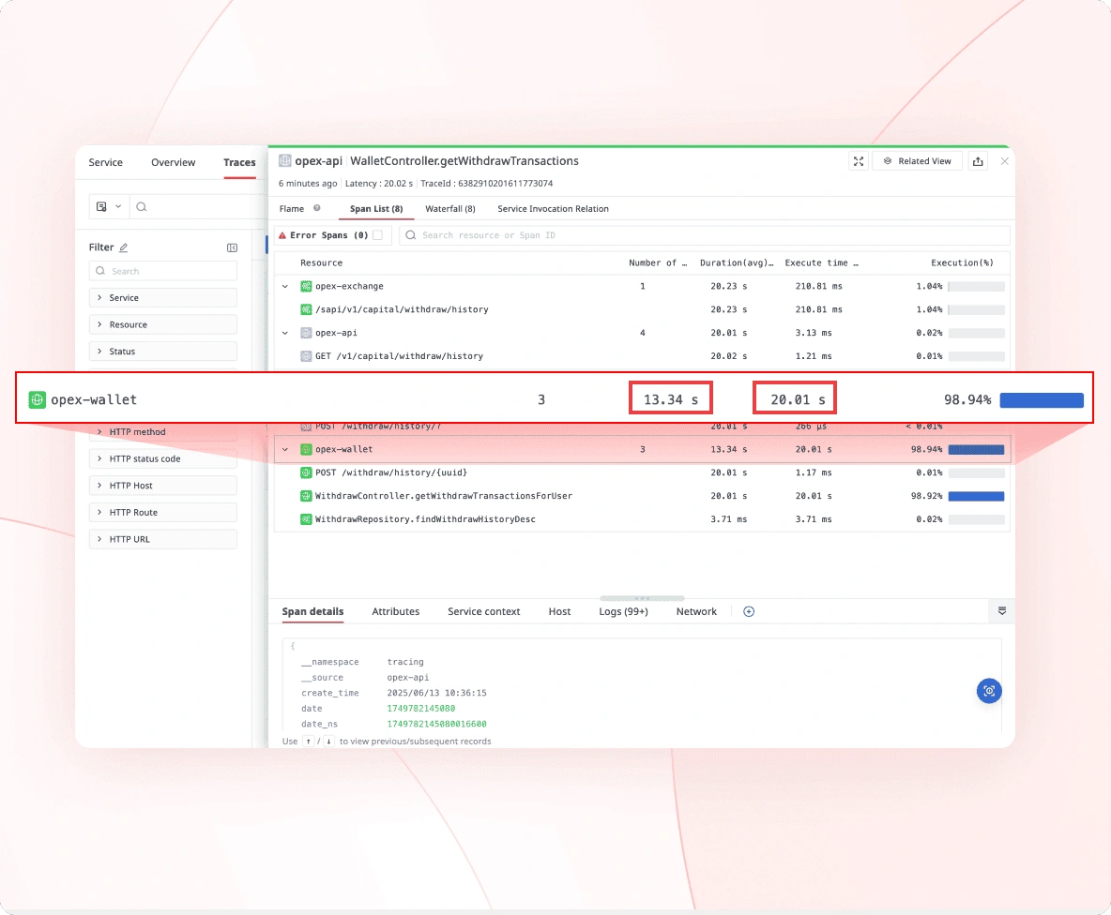Click the Related View button
The width and height of the screenshot is (1111, 915).
coord(916,161)
